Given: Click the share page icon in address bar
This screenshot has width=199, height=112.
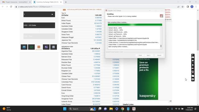Looking at the screenshot, I should point(178,7).
